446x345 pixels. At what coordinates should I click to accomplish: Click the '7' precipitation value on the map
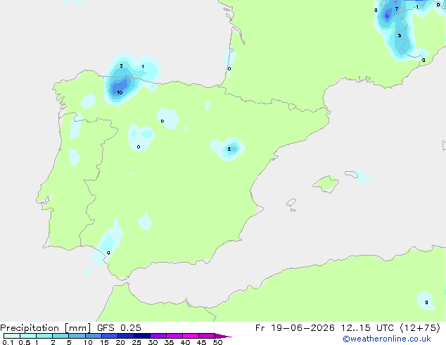pyautogui.click(x=397, y=9)
